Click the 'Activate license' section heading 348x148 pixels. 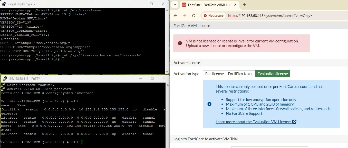[x=187, y=63]
